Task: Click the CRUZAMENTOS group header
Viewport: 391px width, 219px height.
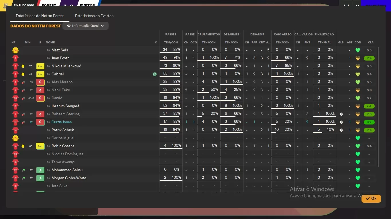Action: coord(209,35)
